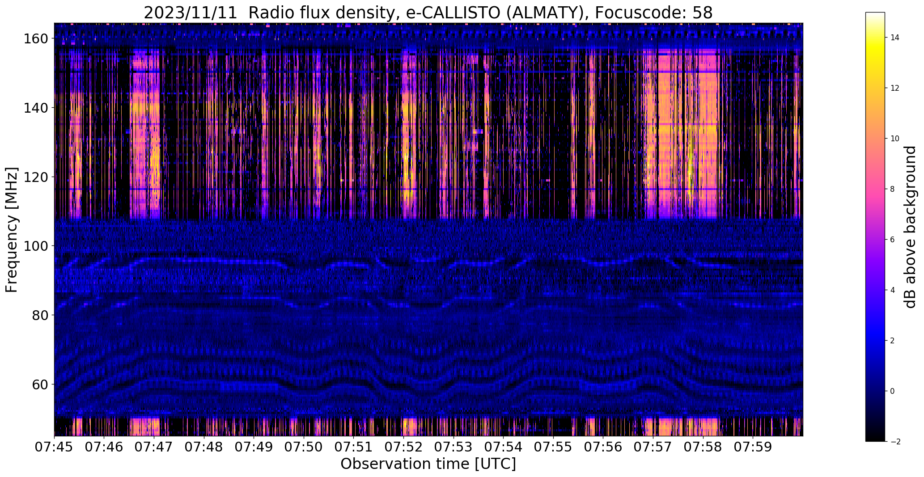The height and width of the screenshot is (477, 924).
Task: Click the colorbar at the 8 dB level
Action: [875, 189]
